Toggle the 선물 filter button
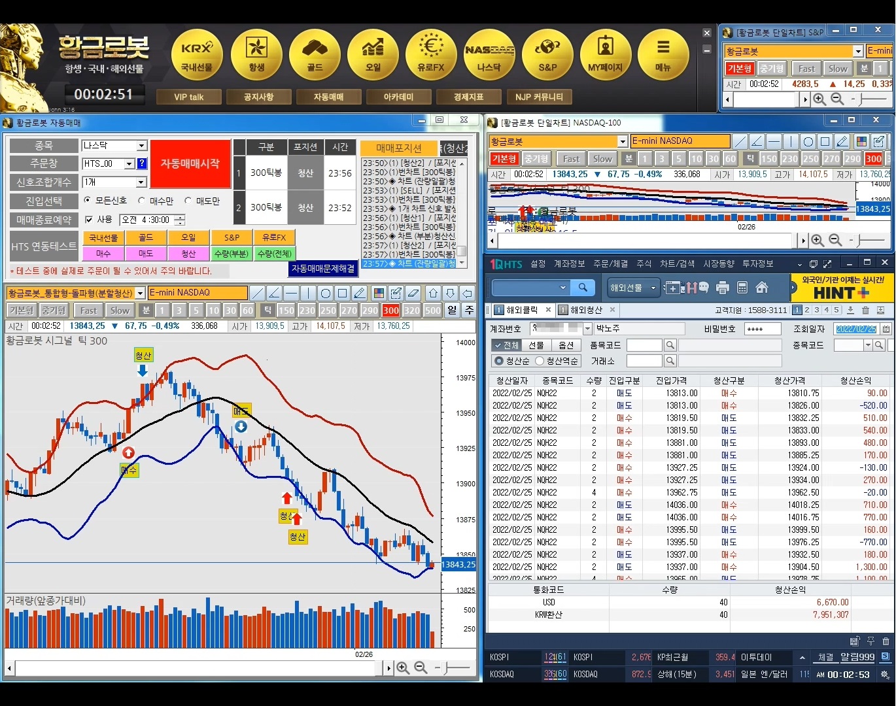This screenshot has width=896, height=706. [536, 345]
